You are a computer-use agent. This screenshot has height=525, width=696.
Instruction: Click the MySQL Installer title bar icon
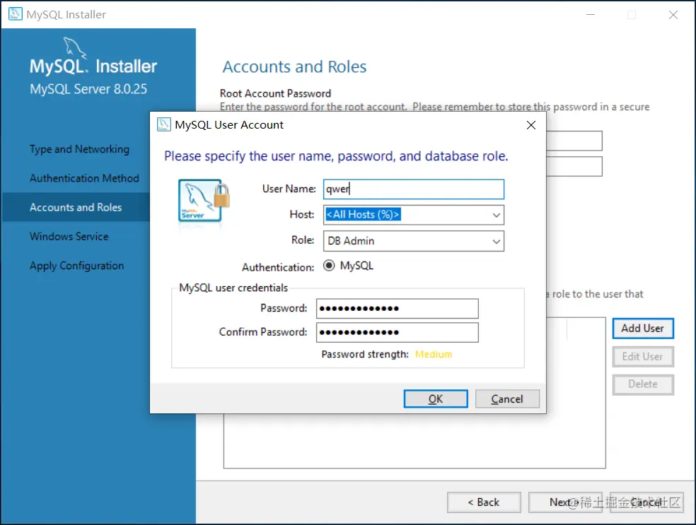point(15,13)
